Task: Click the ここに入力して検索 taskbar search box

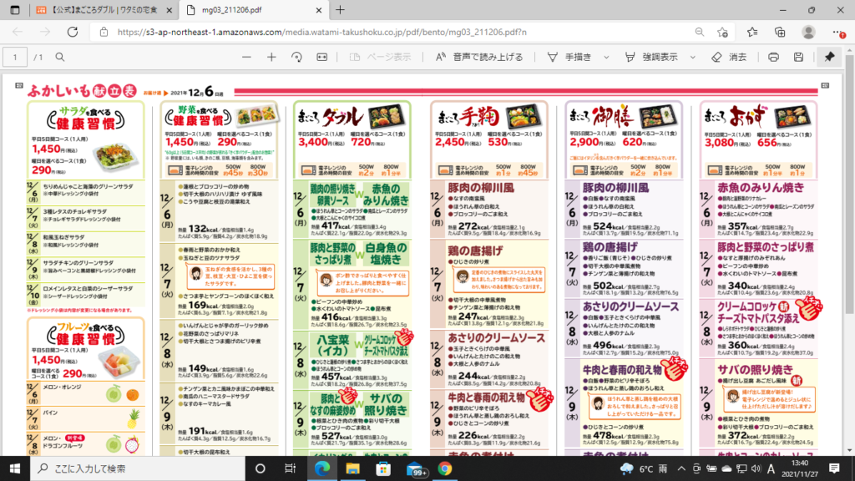Action: [138, 468]
